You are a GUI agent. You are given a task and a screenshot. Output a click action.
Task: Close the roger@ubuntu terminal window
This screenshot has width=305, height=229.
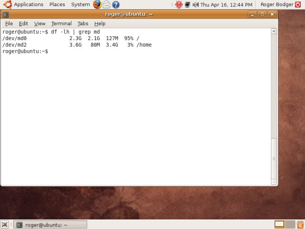[x=272, y=14]
